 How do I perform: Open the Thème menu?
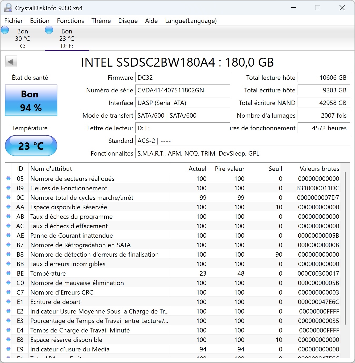pyautogui.click(x=101, y=21)
